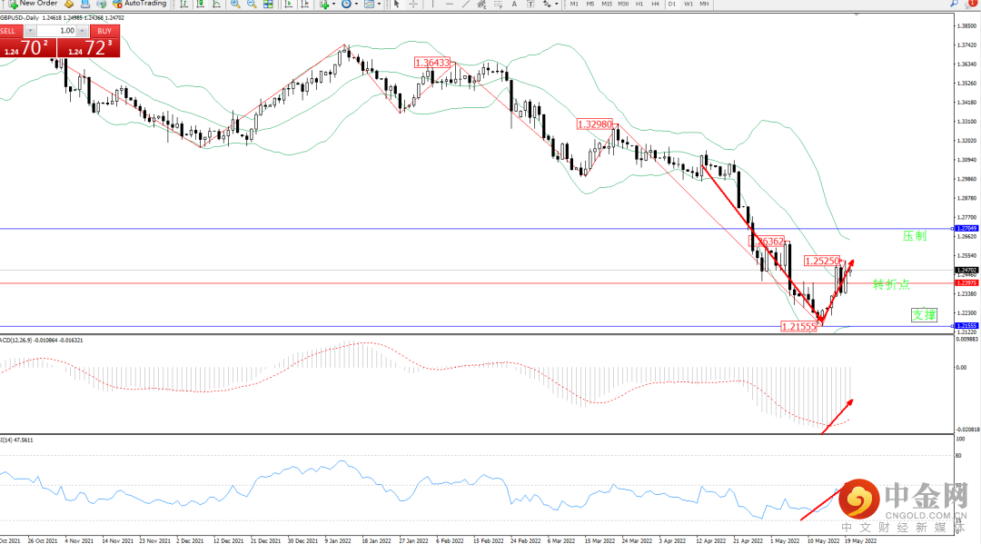
Task: Open the notifications chat bubble icon
Action: point(971,3)
